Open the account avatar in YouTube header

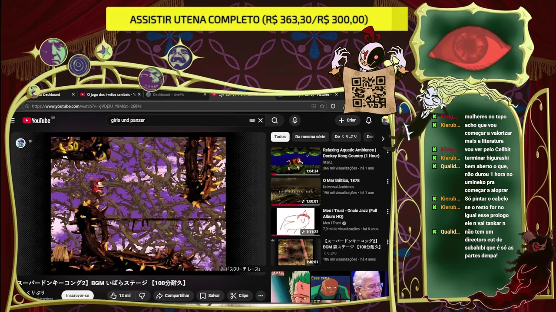coord(385,120)
